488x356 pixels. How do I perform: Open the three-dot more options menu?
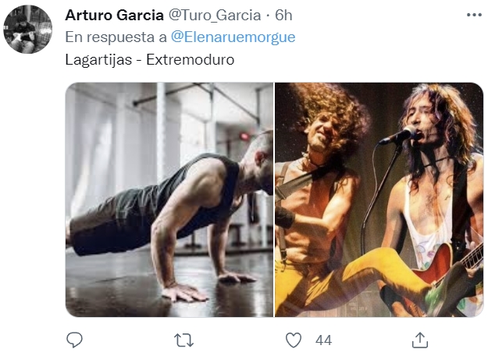474,15
